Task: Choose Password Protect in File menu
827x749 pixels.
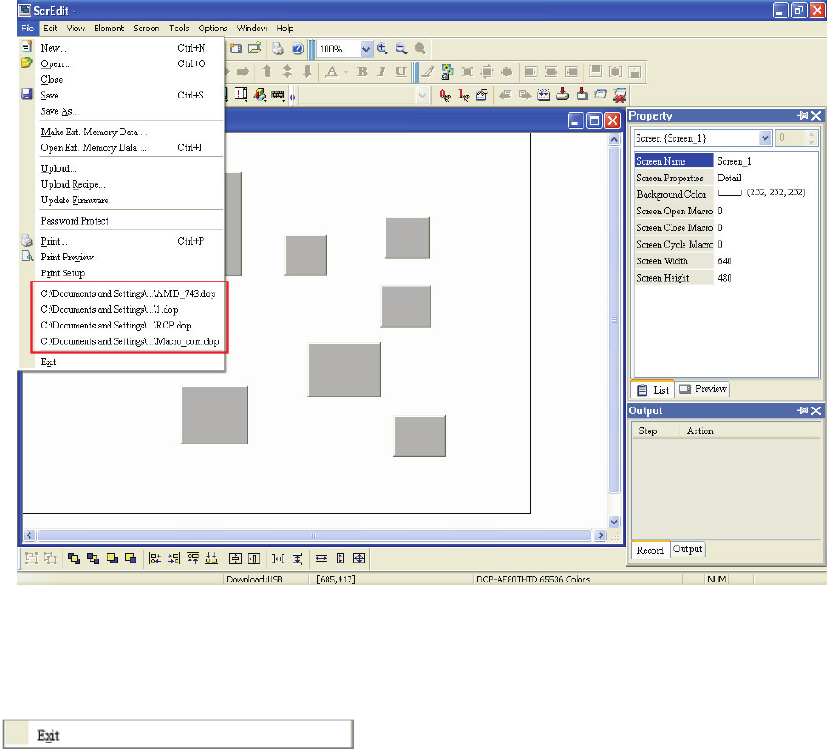Action: 74,221
